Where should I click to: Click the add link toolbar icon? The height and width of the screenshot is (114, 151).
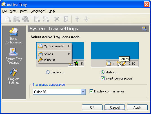point(25,19)
